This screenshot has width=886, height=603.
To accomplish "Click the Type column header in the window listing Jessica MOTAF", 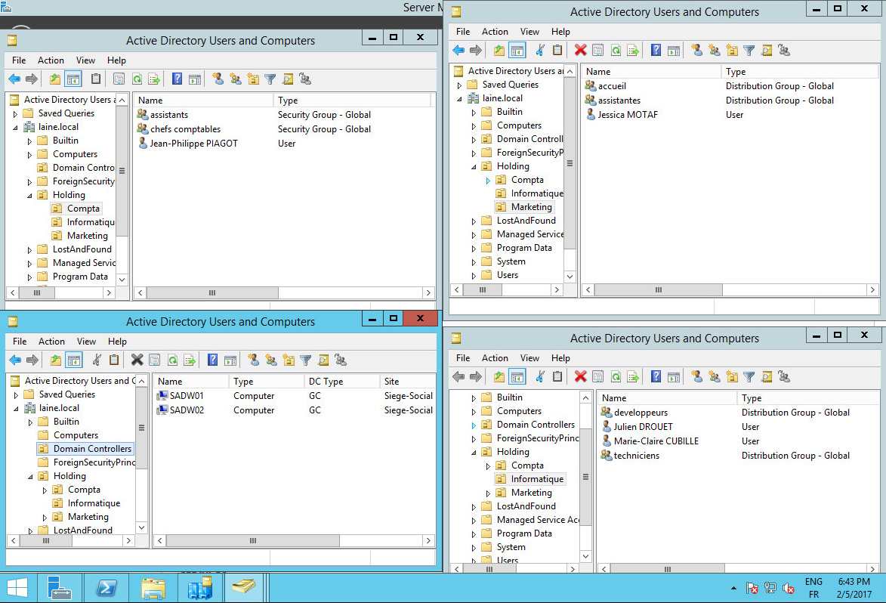I will 800,72.
